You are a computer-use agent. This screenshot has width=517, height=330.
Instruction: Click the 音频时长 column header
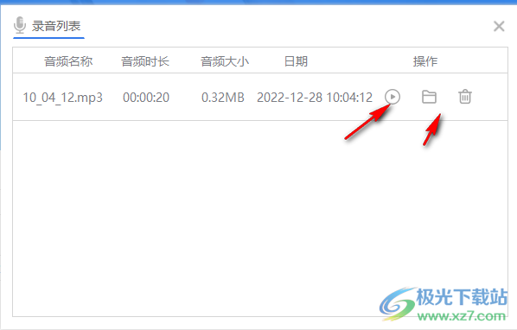pyautogui.click(x=145, y=61)
